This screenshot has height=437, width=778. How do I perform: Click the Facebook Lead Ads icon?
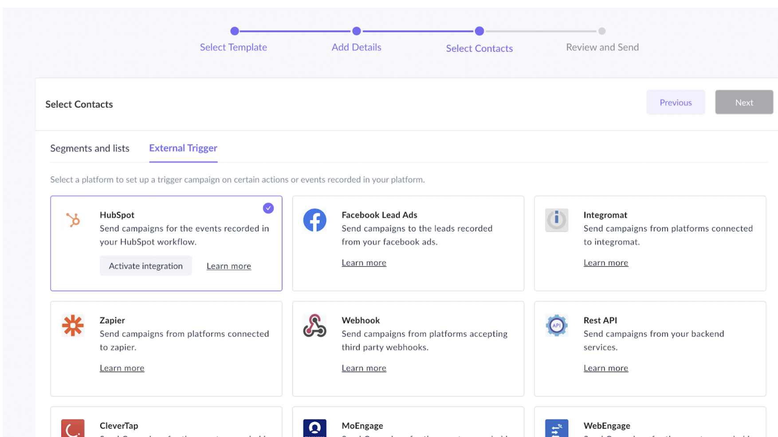tap(315, 220)
